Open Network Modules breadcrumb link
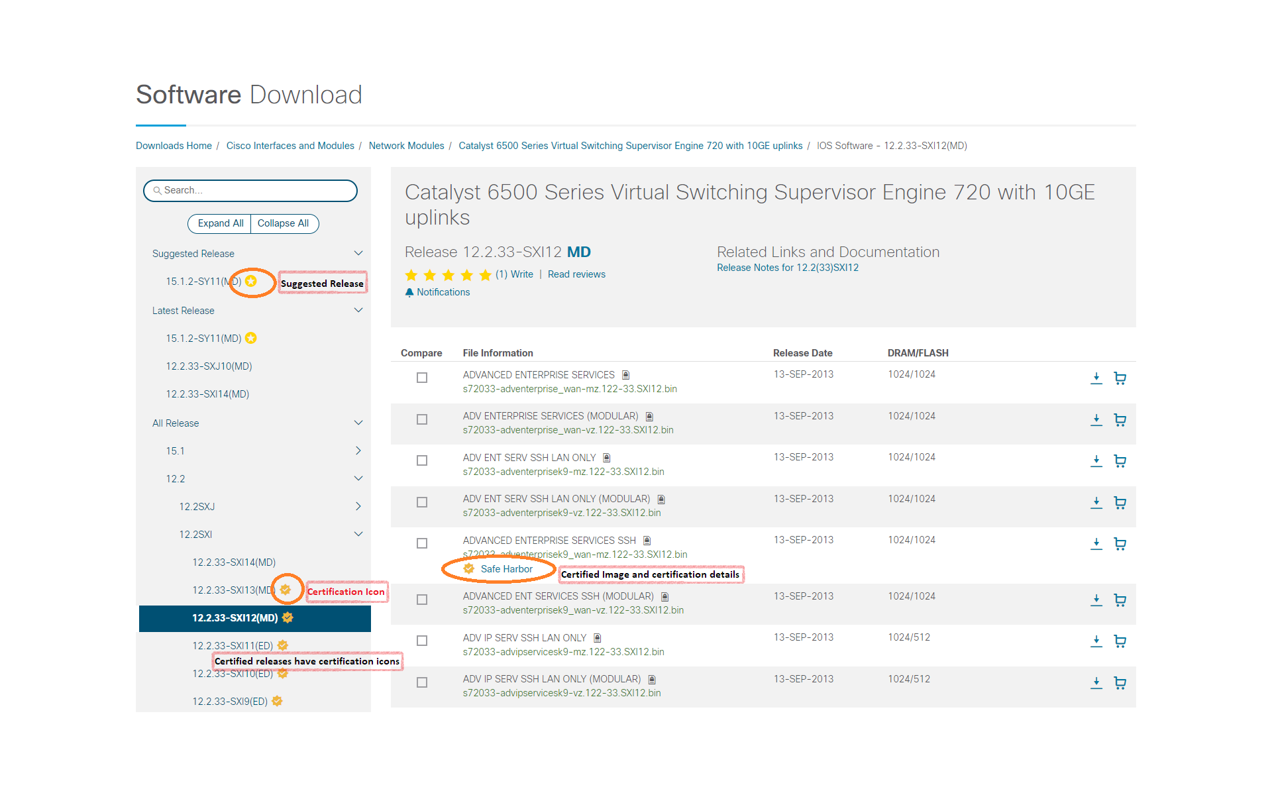This screenshot has width=1272, height=795. click(406, 146)
